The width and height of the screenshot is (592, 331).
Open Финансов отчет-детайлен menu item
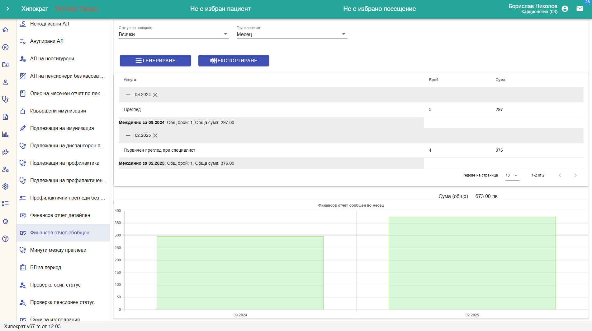coord(63,215)
